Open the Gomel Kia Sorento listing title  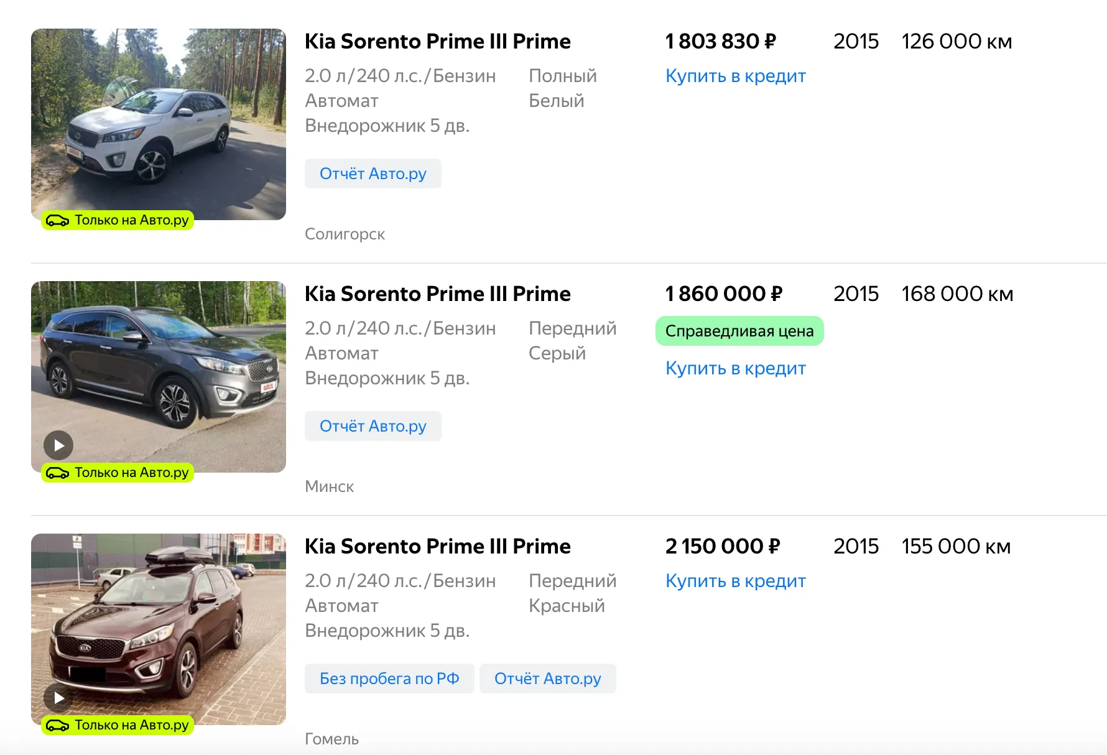pos(437,546)
